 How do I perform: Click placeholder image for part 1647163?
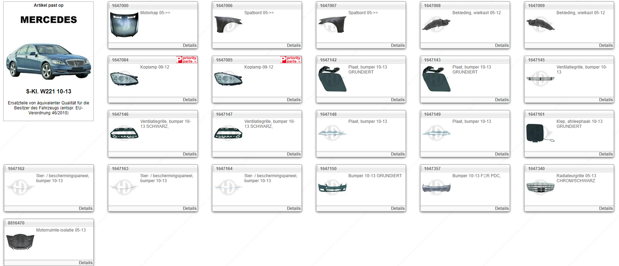124,188
